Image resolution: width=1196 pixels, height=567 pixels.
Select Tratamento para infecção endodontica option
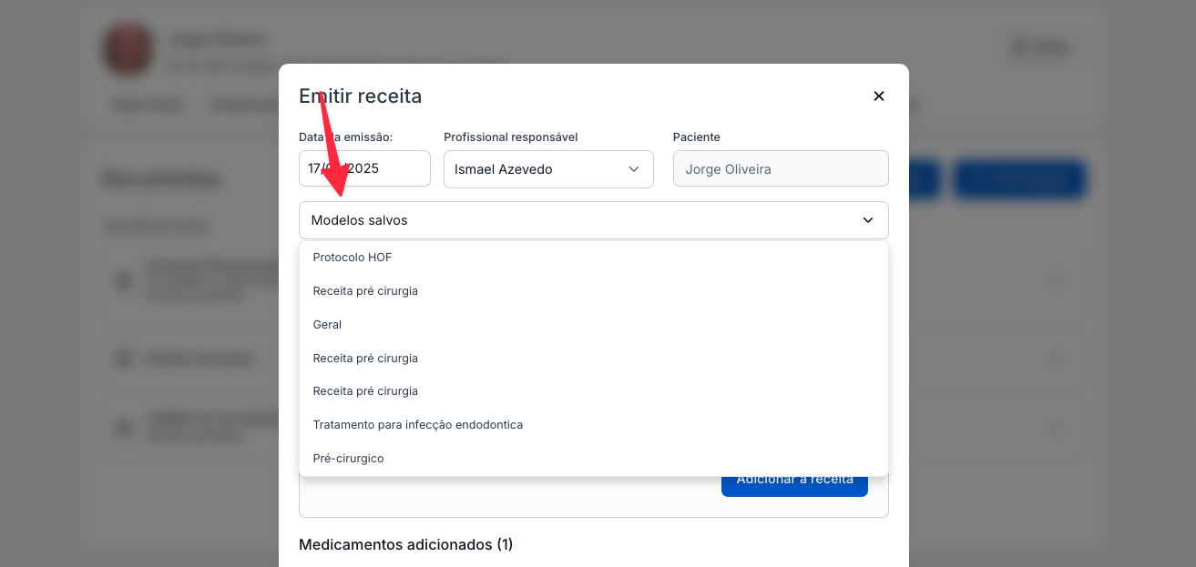point(417,425)
